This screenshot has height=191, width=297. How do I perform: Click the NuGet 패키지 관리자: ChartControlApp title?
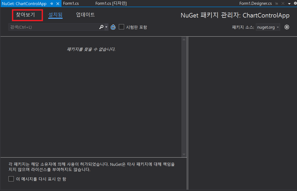235,15
